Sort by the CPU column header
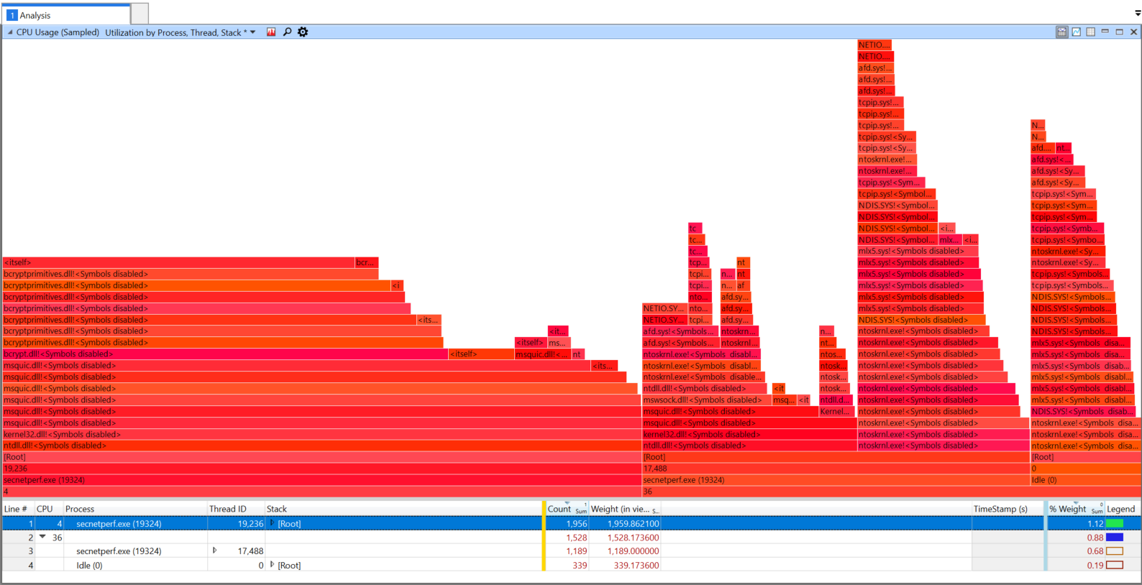This screenshot has width=1142, height=585. [x=48, y=509]
